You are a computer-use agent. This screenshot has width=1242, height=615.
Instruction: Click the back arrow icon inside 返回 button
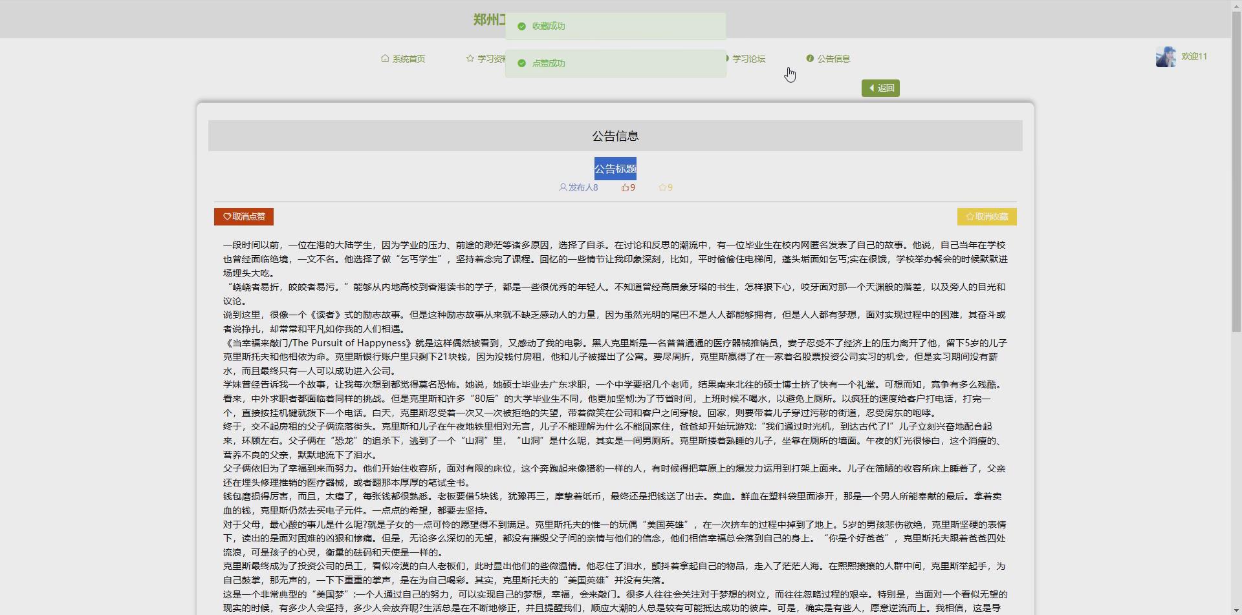point(871,88)
